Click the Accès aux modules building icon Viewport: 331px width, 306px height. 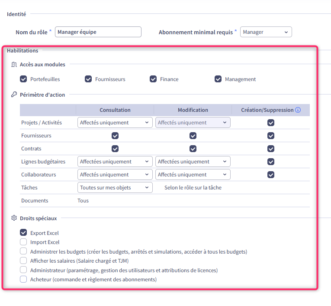tap(14, 64)
